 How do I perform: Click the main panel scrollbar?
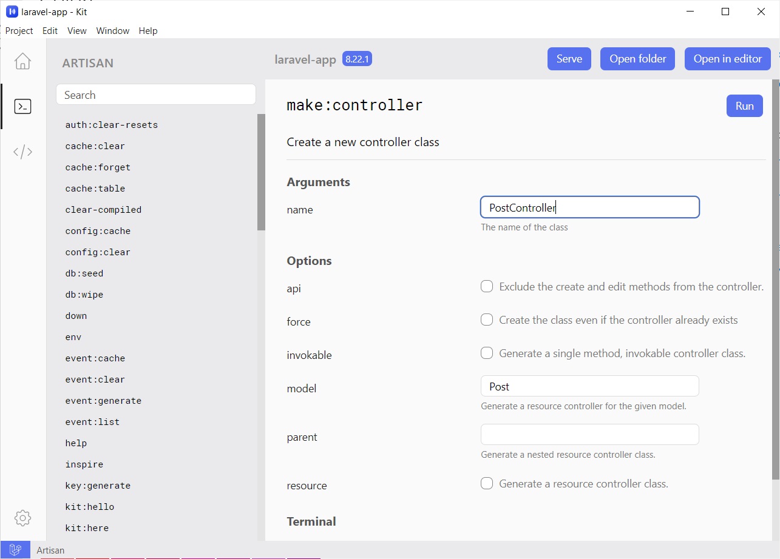(x=775, y=279)
